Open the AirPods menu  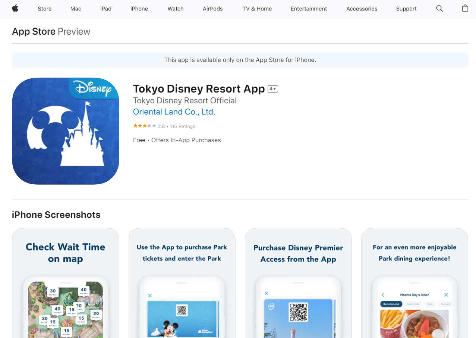click(213, 9)
